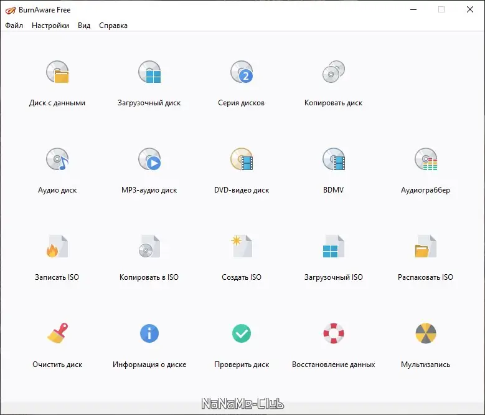Click the Диск с данными label
This screenshot has height=415, width=485.
(57, 103)
